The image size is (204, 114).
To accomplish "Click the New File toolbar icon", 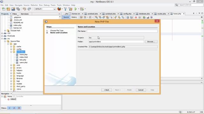I will click(4, 9).
